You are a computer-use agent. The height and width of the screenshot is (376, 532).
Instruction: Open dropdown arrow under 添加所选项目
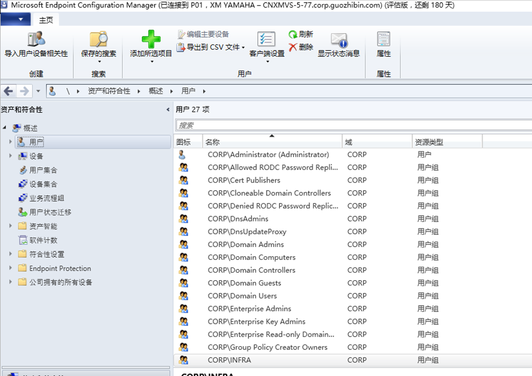click(152, 62)
